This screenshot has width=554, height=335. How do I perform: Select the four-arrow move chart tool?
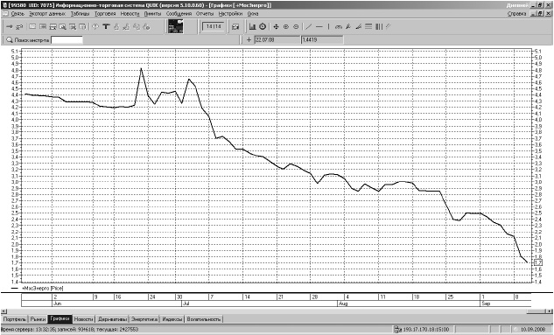(x=276, y=26)
